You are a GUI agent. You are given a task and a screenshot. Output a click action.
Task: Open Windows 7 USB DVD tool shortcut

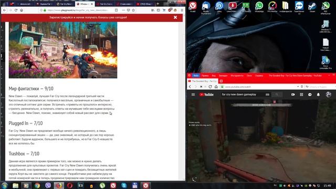pyautogui.click(x=325, y=26)
